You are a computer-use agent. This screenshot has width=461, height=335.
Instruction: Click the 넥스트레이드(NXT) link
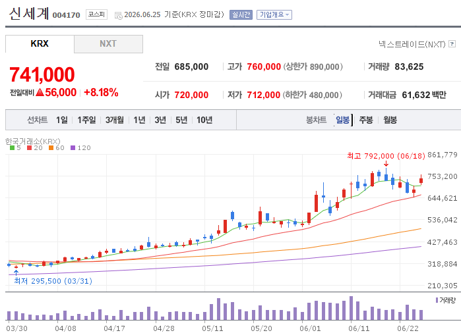(412, 44)
